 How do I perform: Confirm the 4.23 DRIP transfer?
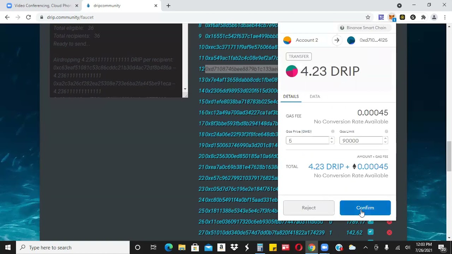pos(365,208)
